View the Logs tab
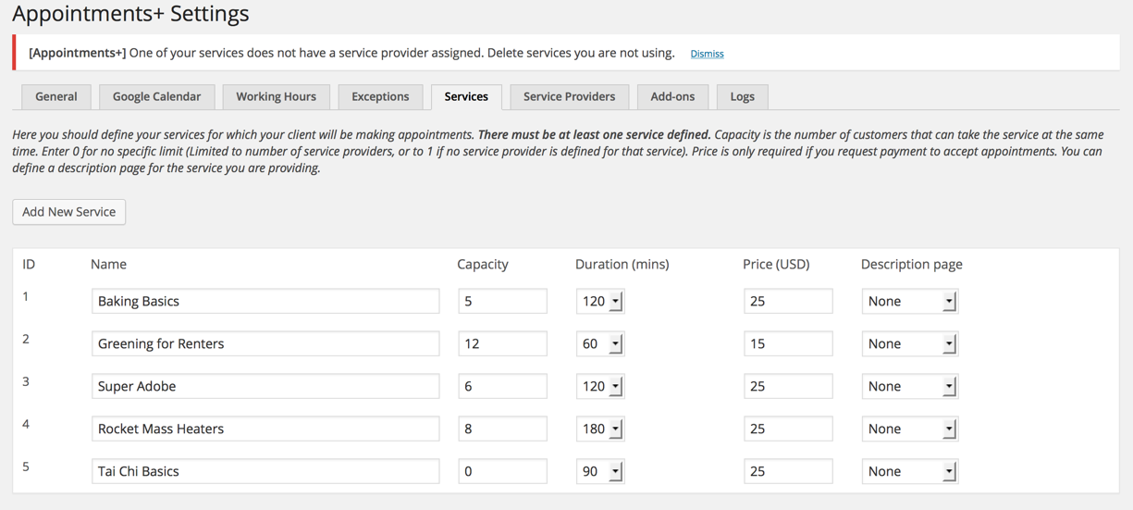The image size is (1133, 510). (742, 96)
